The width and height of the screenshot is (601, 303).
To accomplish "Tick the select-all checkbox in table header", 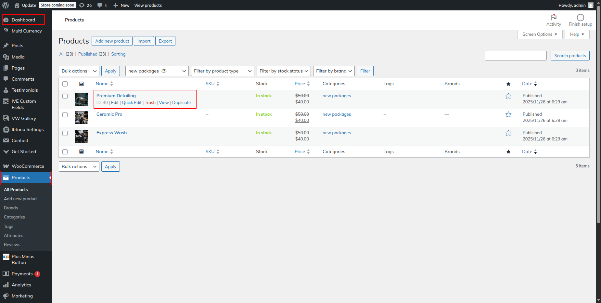I will (x=65, y=84).
